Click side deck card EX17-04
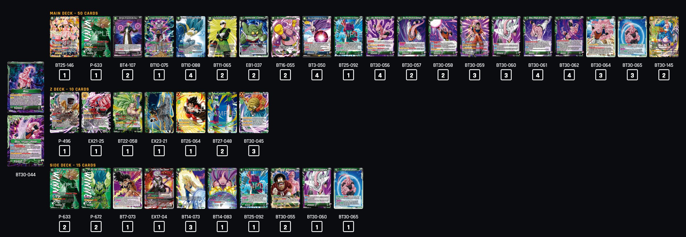Screen dimensions: 686x237 click(159, 189)
